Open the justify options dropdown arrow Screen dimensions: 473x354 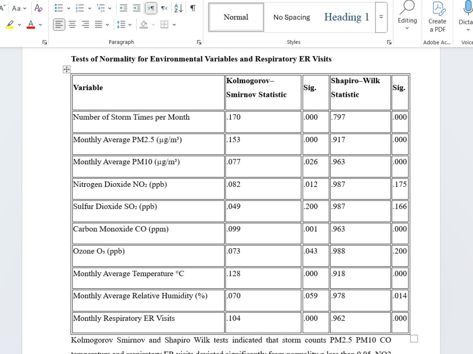pyautogui.click(x=107, y=25)
